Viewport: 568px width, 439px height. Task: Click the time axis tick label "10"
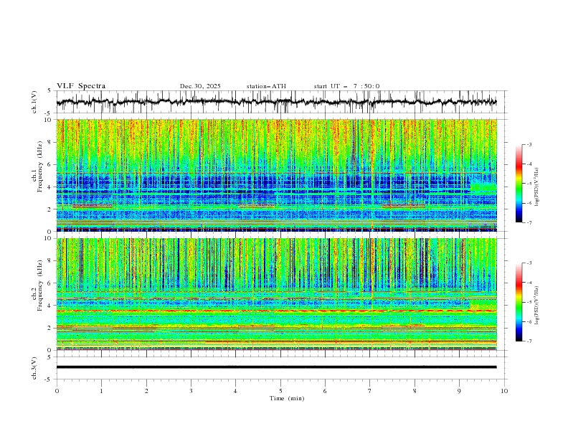(x=504, y=391)
